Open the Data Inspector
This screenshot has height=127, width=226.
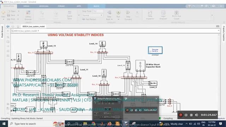[x=150, y=15]
